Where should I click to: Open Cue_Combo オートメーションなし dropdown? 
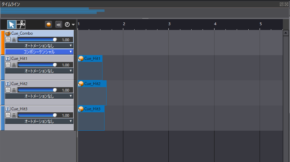click(x=39, y=46)
